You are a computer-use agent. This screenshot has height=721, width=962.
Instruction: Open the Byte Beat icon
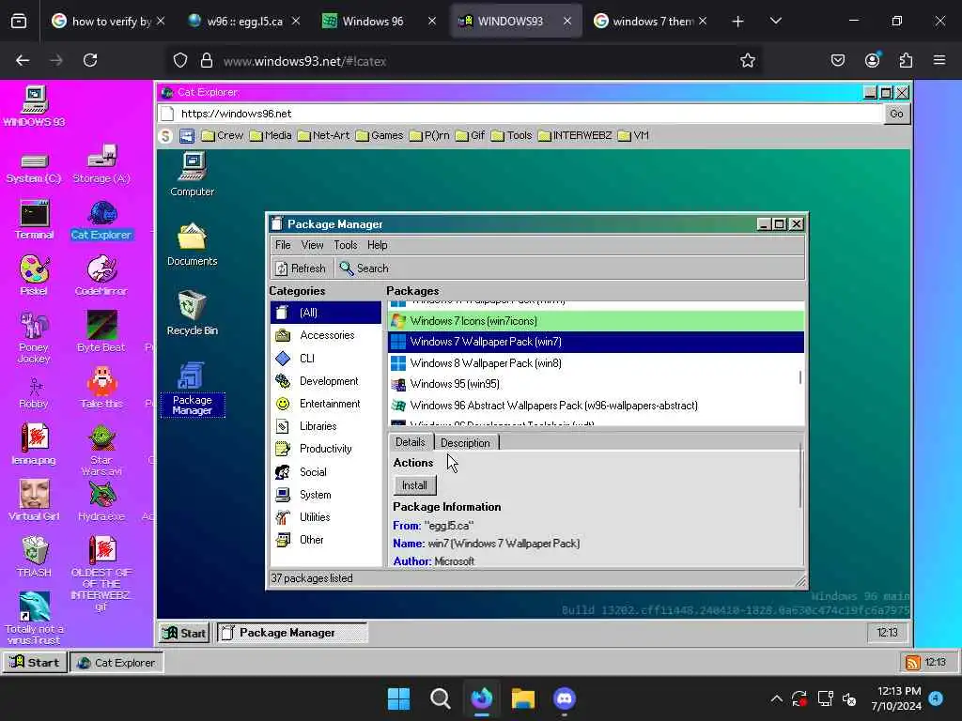point(101,331)
